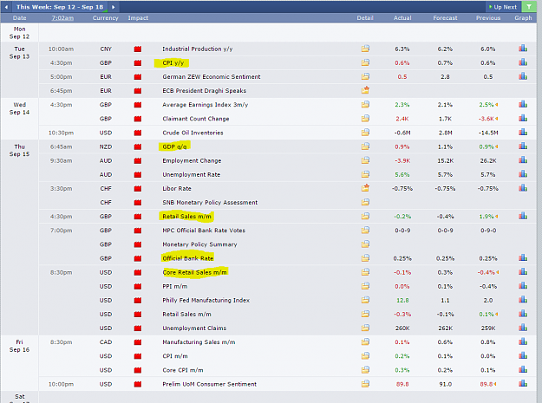Open detail folder for Crude Oil Inventories
Screen dimensions: 542x403
(x=365, y=133)
